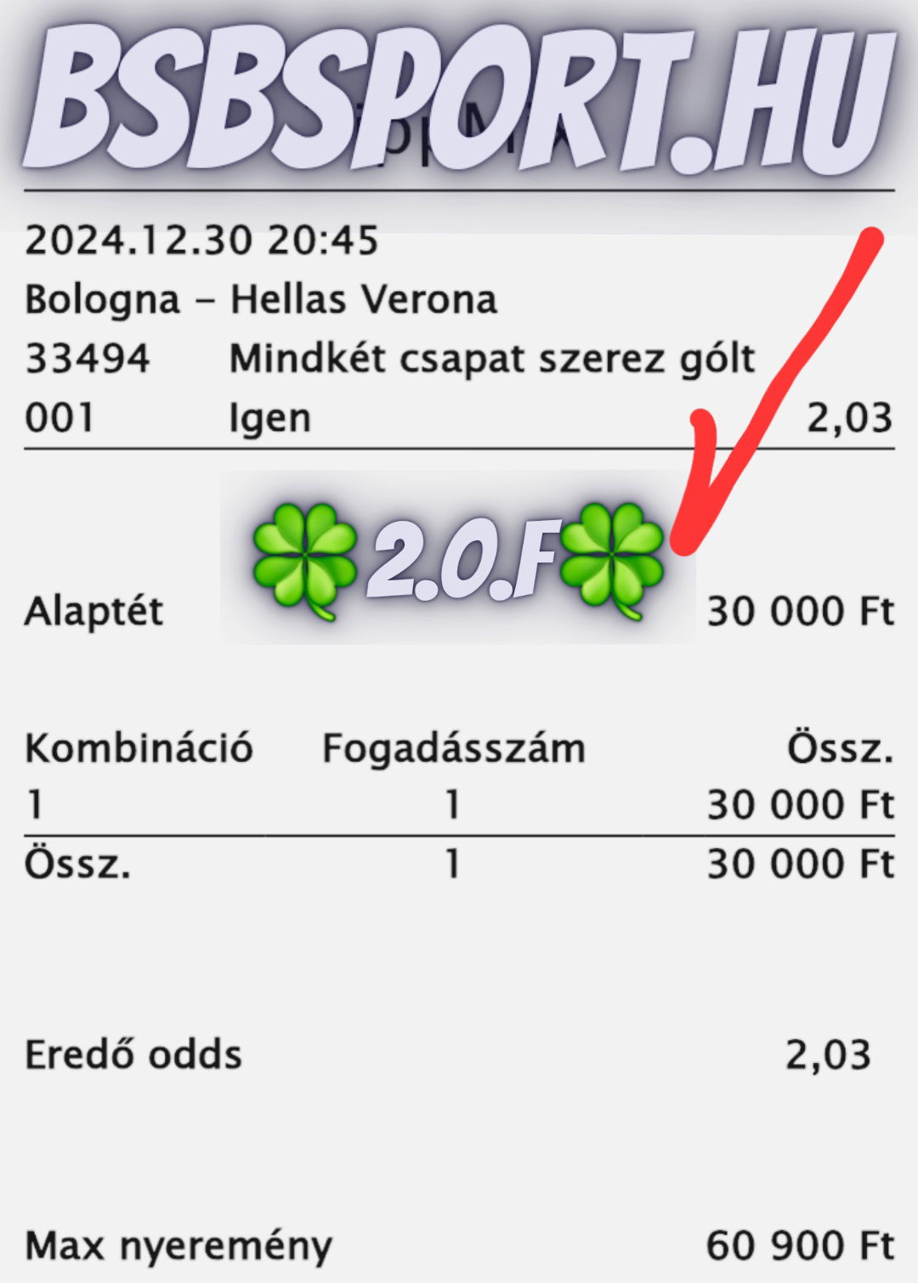Select the Mindkét csapat szerez gólt market

[492, 359]
